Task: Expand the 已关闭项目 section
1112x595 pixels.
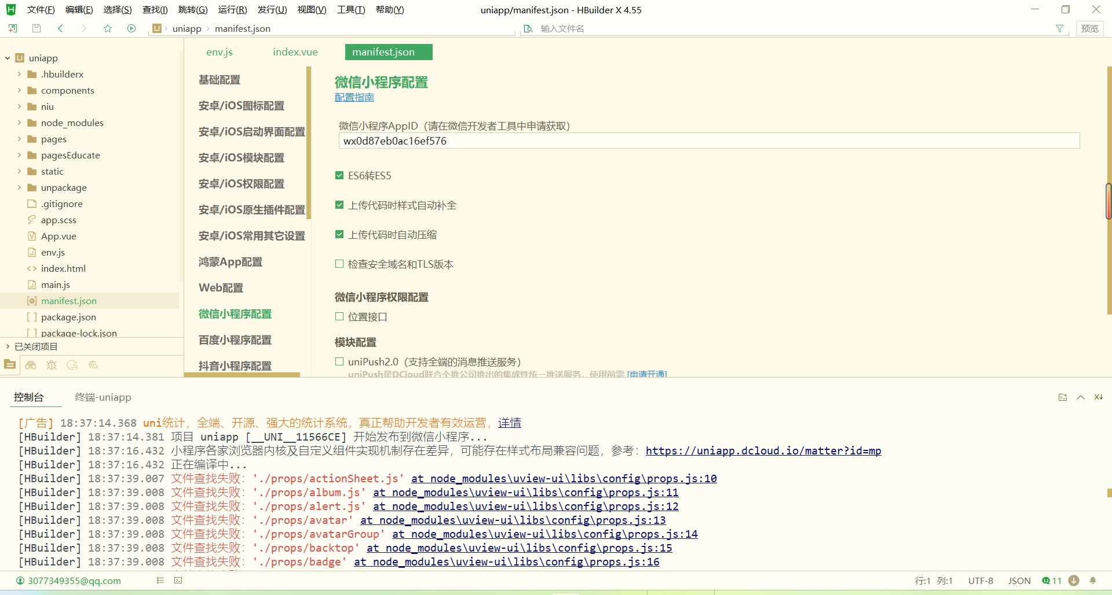Action: [x=8, y=346]
